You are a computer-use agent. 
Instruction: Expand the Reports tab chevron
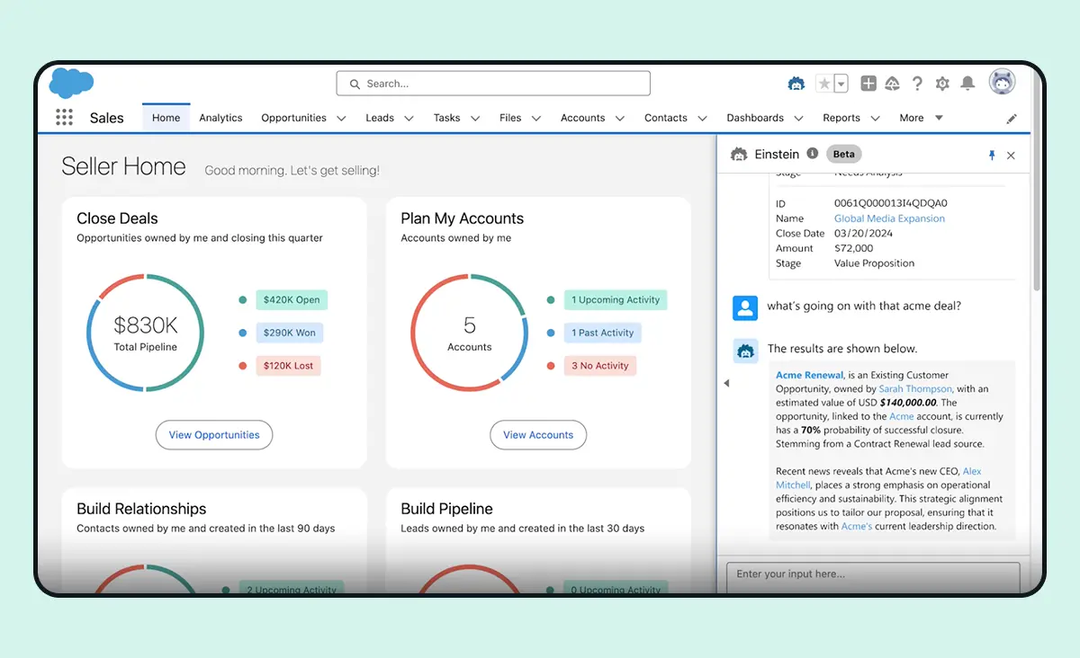[876, 119]
